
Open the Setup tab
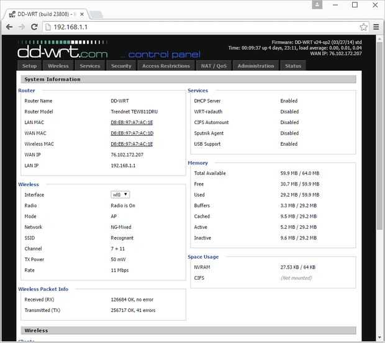29,66
